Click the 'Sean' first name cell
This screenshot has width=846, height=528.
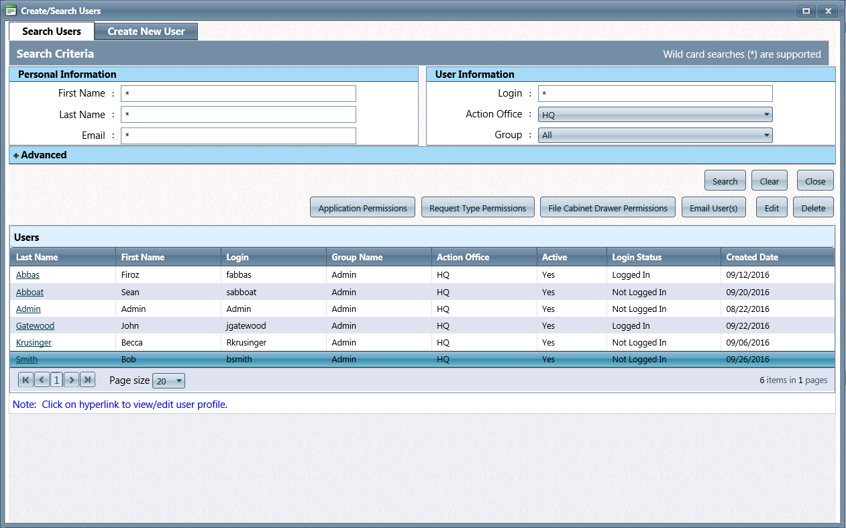coord(168,293)
